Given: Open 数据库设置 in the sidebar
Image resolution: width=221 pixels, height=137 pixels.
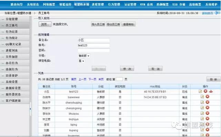Looking at the screenshot, I should 15,88.
